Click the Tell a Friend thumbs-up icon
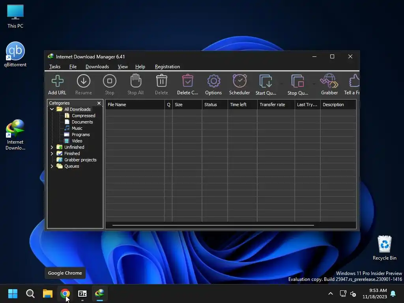The height and width of the screenshot is (303, 404). pos(354,81)
